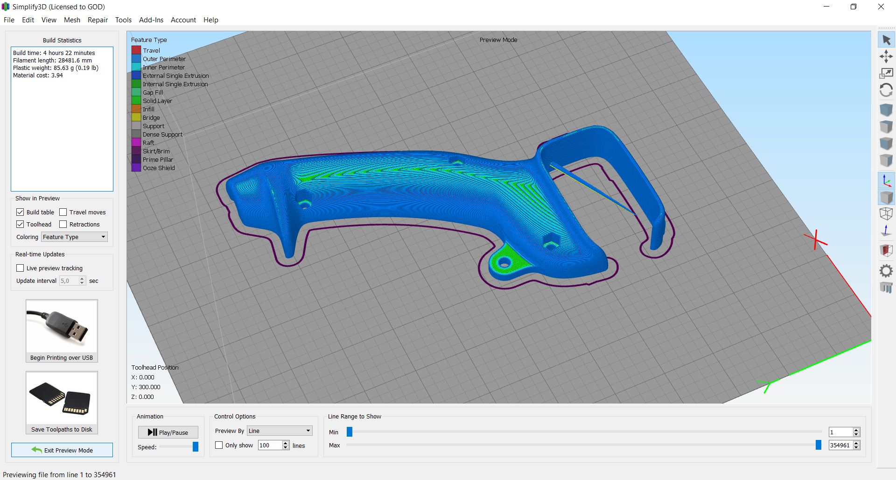Open the Help menu
This screenshot has width=896, height=480.
click(211, 20)
